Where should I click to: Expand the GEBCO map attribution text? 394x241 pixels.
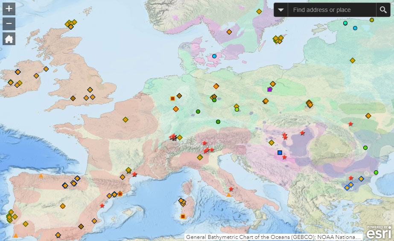(x=273, y=237)
